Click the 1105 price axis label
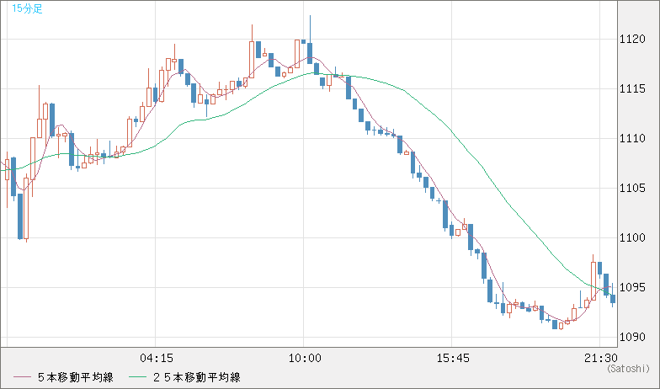Image resolution: width=660 pixels, height=389 pixels. 632,189
